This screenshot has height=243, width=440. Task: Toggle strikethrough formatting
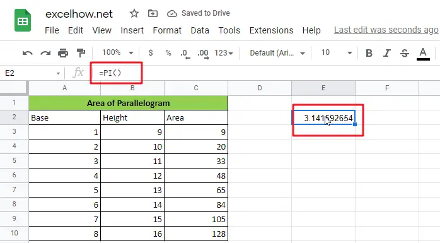coord(404,53)
